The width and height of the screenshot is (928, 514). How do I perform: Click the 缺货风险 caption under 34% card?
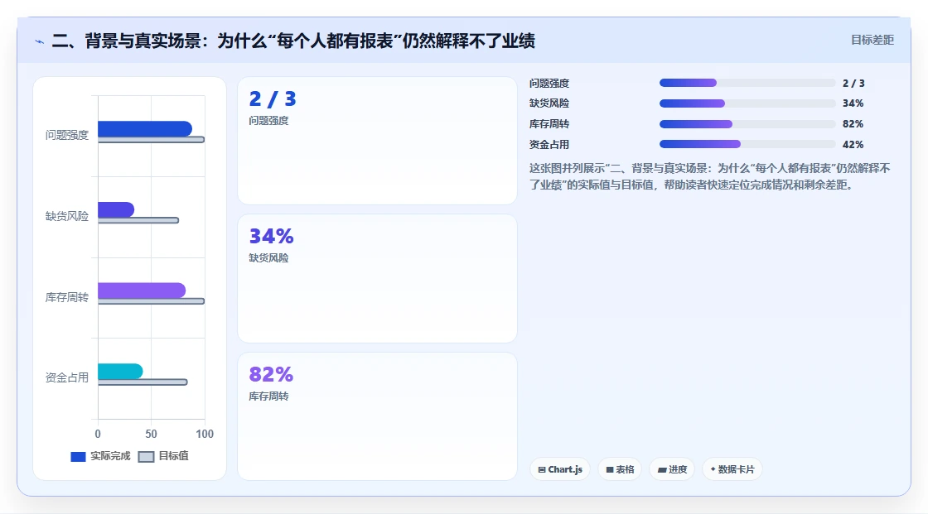268,258
